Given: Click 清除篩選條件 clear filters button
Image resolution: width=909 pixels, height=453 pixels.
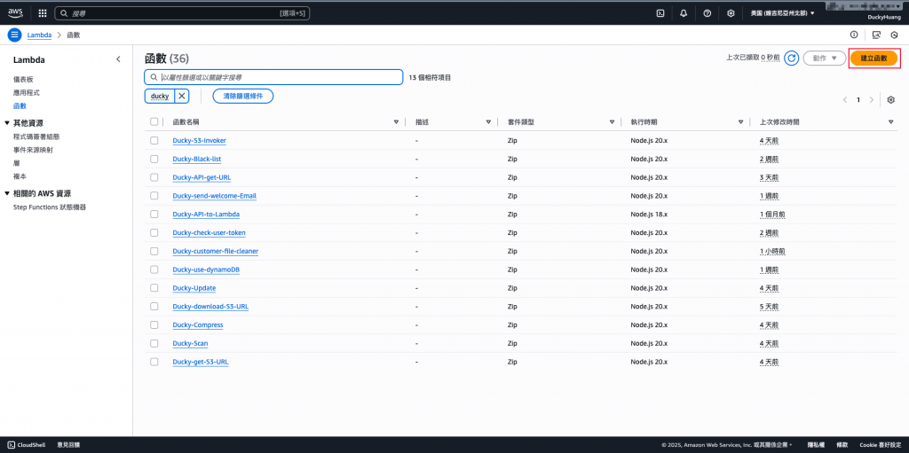Looking at the screenshot, I should (x=243, y=96).
